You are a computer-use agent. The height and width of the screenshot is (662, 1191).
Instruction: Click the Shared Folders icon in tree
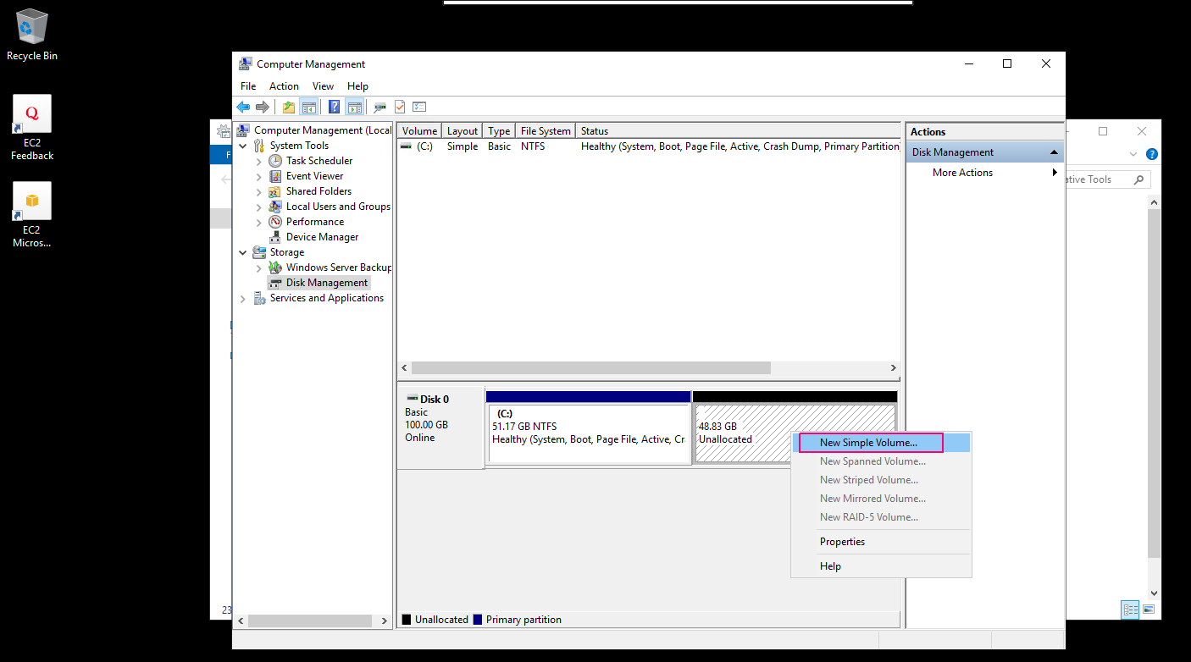tap(275, 191)
